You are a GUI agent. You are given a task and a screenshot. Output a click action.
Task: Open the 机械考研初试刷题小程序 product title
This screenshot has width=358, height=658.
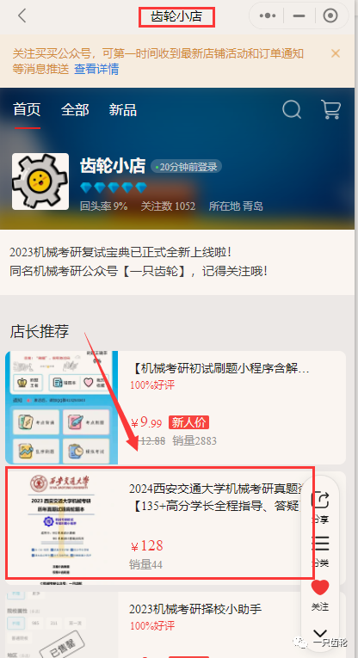pyautogui.click(x=221, y=369)
